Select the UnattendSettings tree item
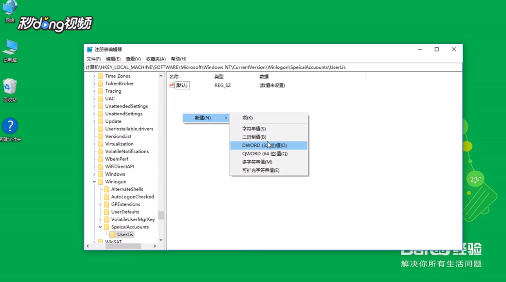 123,114
